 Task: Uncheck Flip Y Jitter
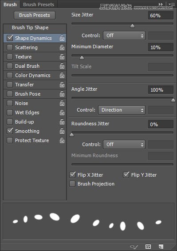click(126, 175)
